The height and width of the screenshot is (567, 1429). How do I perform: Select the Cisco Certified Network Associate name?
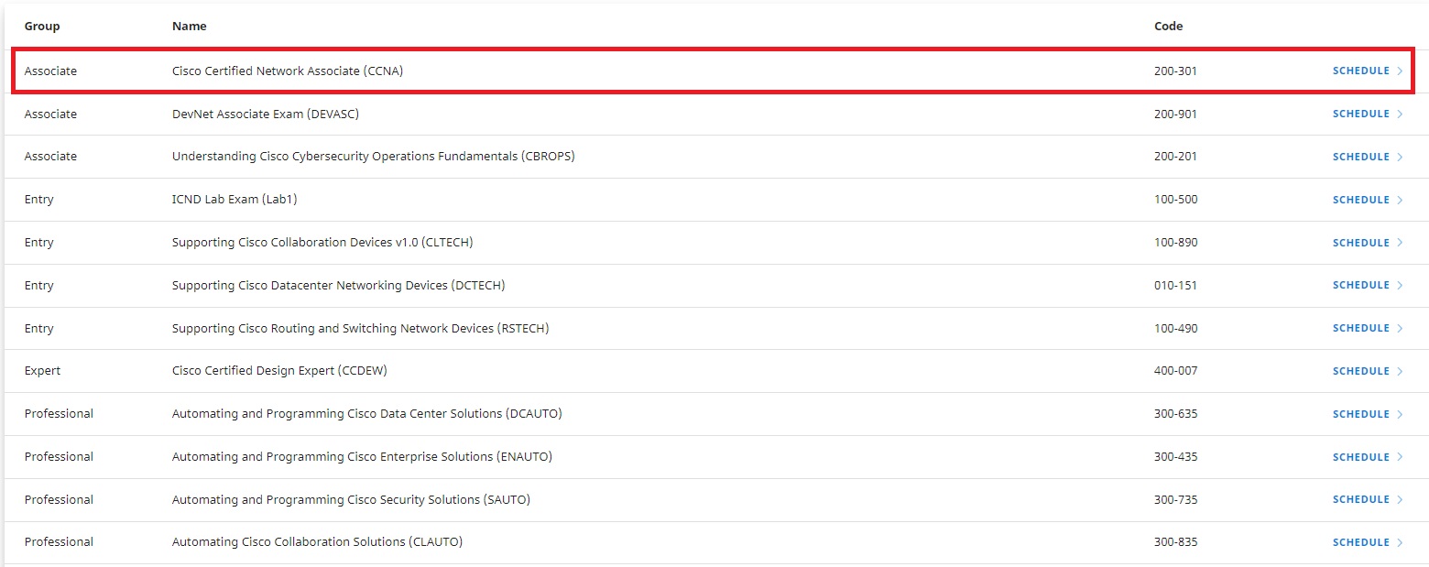(x=287, y=71)
